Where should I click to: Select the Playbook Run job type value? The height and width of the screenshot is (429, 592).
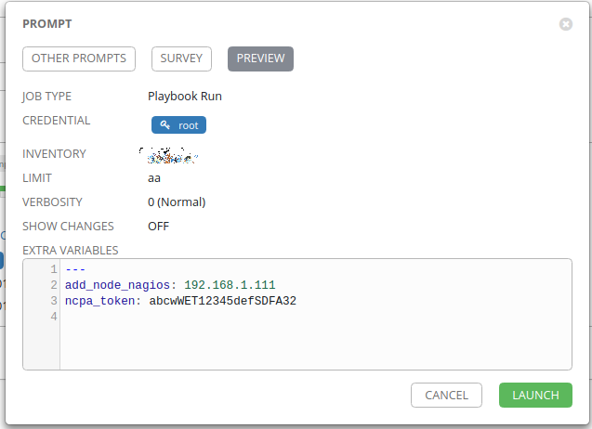(x=184, y=96)
